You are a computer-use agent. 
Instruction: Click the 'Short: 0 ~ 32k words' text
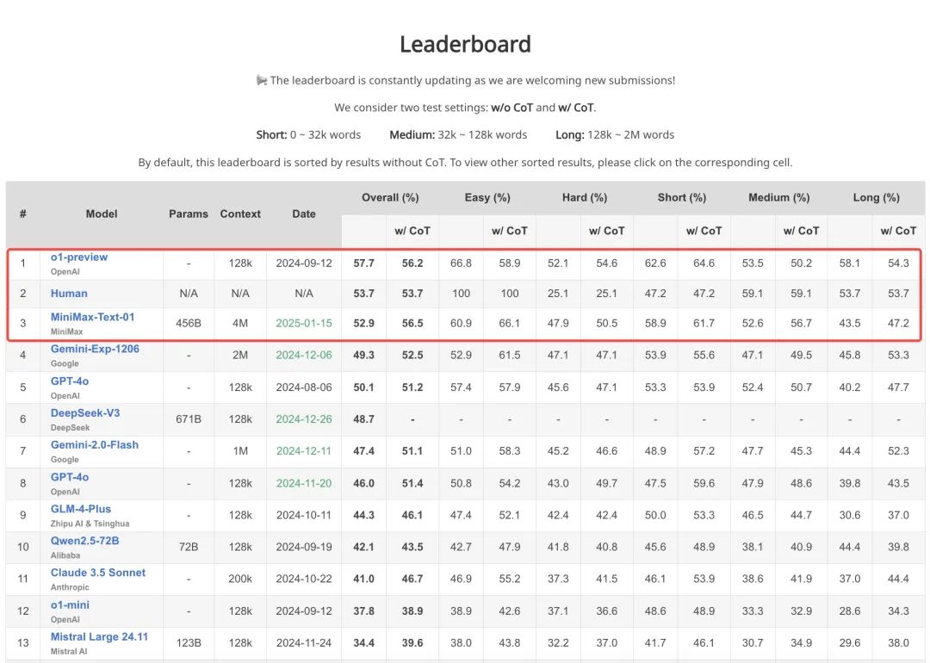click(308, 134)
